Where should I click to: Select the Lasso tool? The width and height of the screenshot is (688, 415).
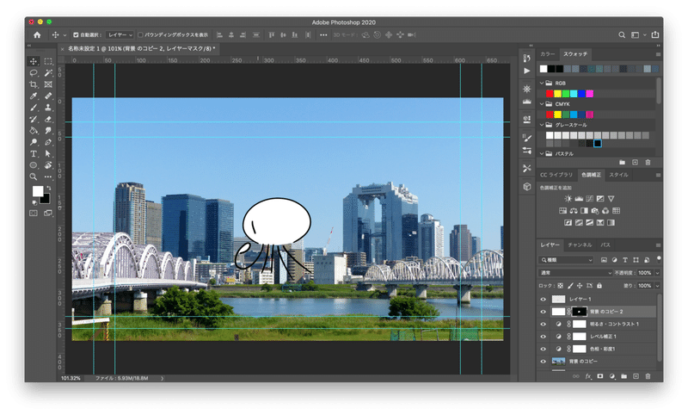tap(34, 73)
